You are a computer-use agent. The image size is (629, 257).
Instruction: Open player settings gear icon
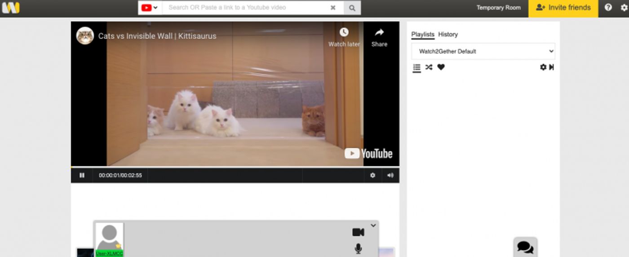click(x=372, y=175)
